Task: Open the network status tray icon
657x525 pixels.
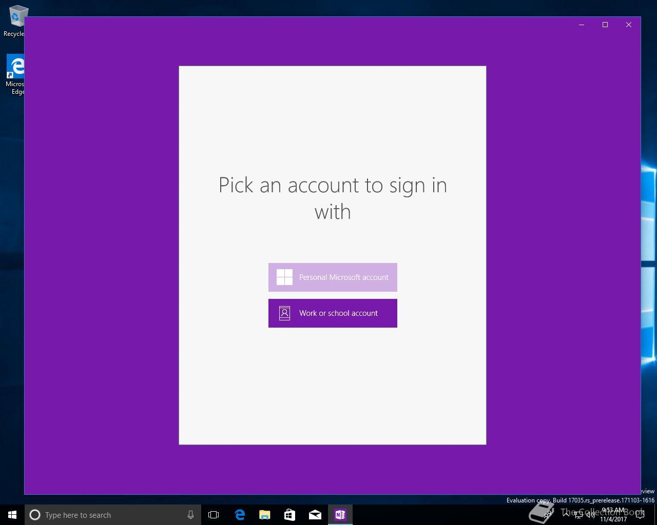Action: point(578,515)
